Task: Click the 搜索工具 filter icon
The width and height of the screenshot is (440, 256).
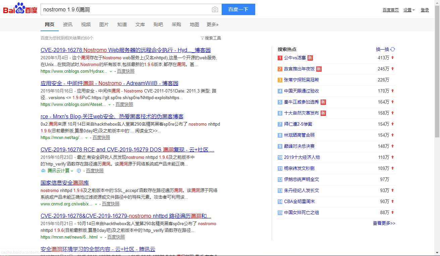Action: 202,38
